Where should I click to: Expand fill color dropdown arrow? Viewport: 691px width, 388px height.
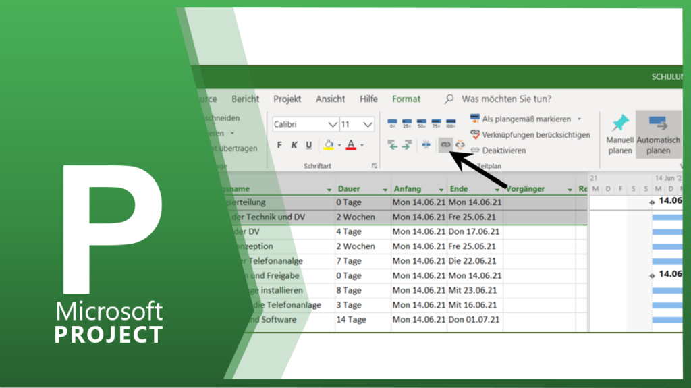tap(339, 145)
